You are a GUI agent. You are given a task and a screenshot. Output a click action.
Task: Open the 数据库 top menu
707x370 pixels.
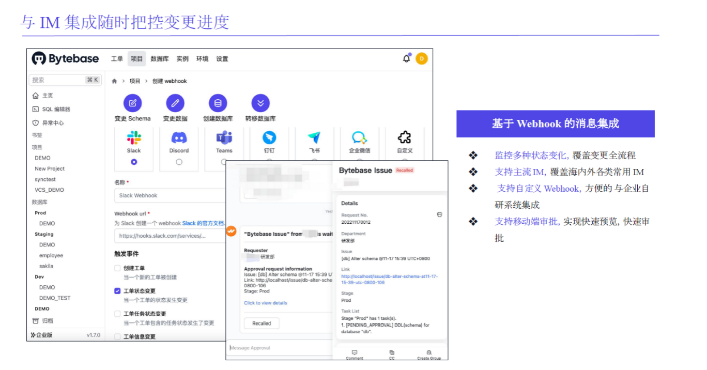pyautogui.click(x=160, y=59)
